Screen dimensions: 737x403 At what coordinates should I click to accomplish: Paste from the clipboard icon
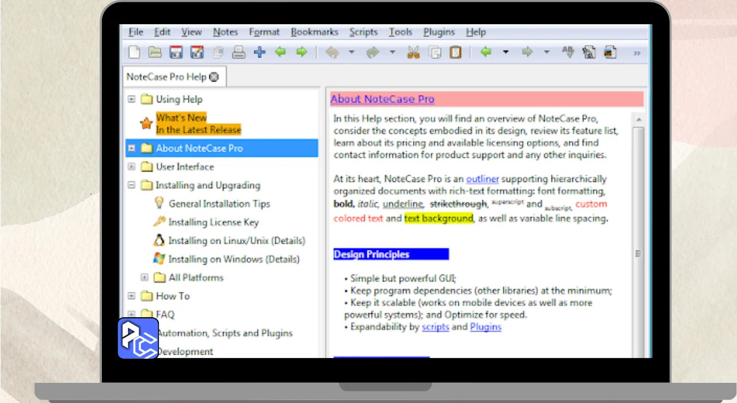[x=455, y=52]
